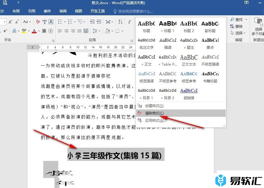This screenshot has height=188, width=264.
Task: Click the 选择 button in editing group
Action: [x=238, y=33]
